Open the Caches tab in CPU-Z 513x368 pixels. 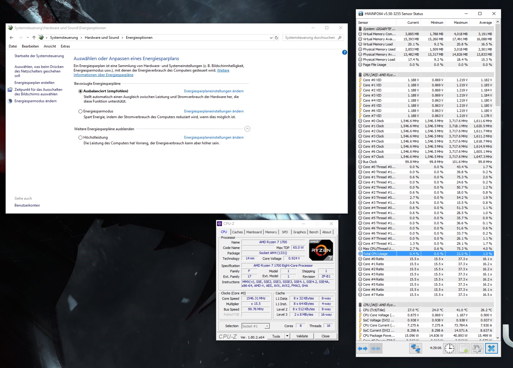[237, 232]
